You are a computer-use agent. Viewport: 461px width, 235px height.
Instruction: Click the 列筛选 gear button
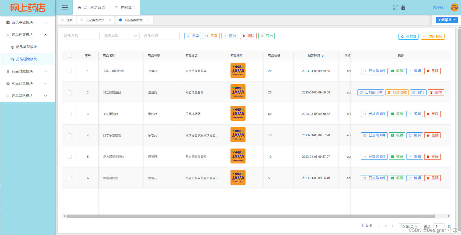tap(408, 37)
